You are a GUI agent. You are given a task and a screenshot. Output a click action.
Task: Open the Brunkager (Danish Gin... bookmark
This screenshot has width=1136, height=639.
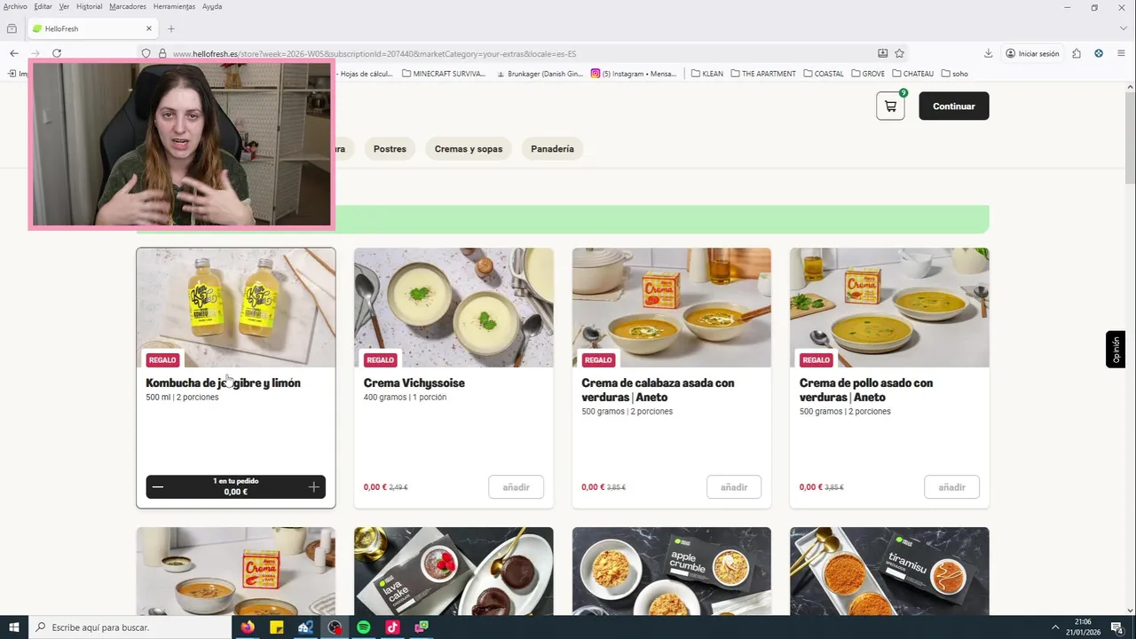540,74
